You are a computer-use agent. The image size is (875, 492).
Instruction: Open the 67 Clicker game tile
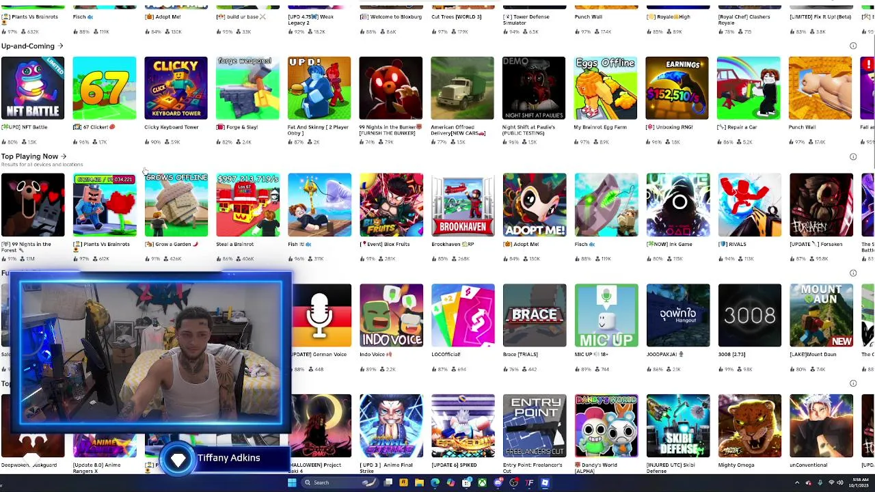point(105,88)
